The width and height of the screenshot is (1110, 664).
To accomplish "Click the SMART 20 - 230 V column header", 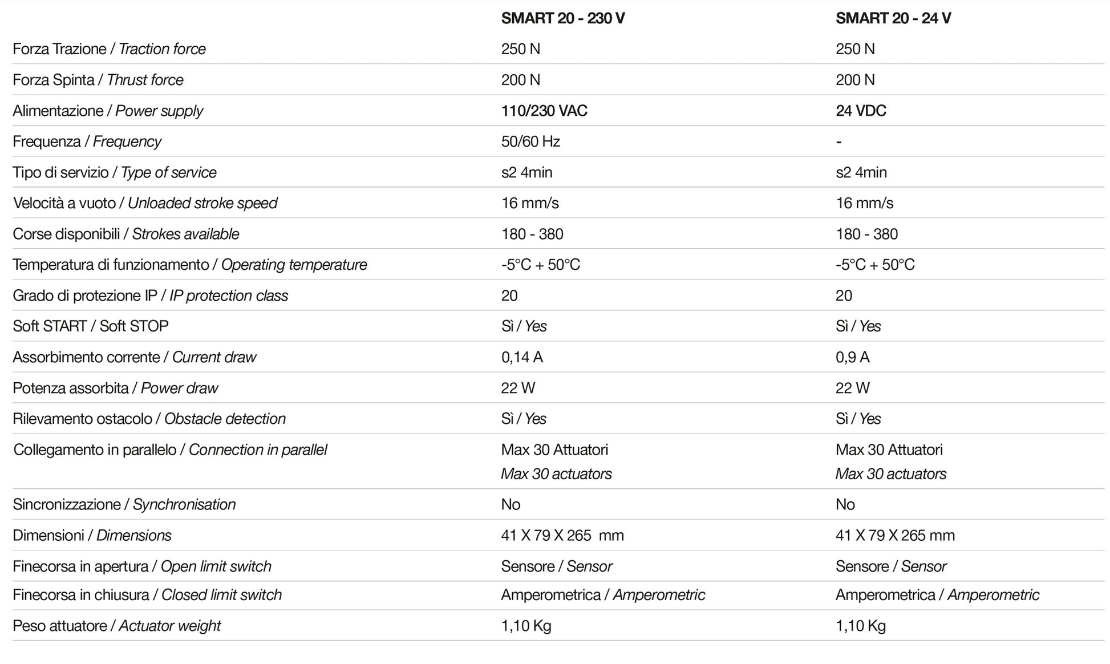I will coord(562,18).
